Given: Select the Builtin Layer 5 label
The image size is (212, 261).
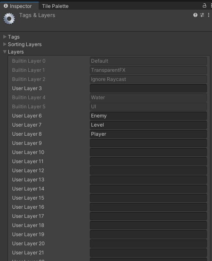Looking at the screenshot, I should (x=29, y=107).
